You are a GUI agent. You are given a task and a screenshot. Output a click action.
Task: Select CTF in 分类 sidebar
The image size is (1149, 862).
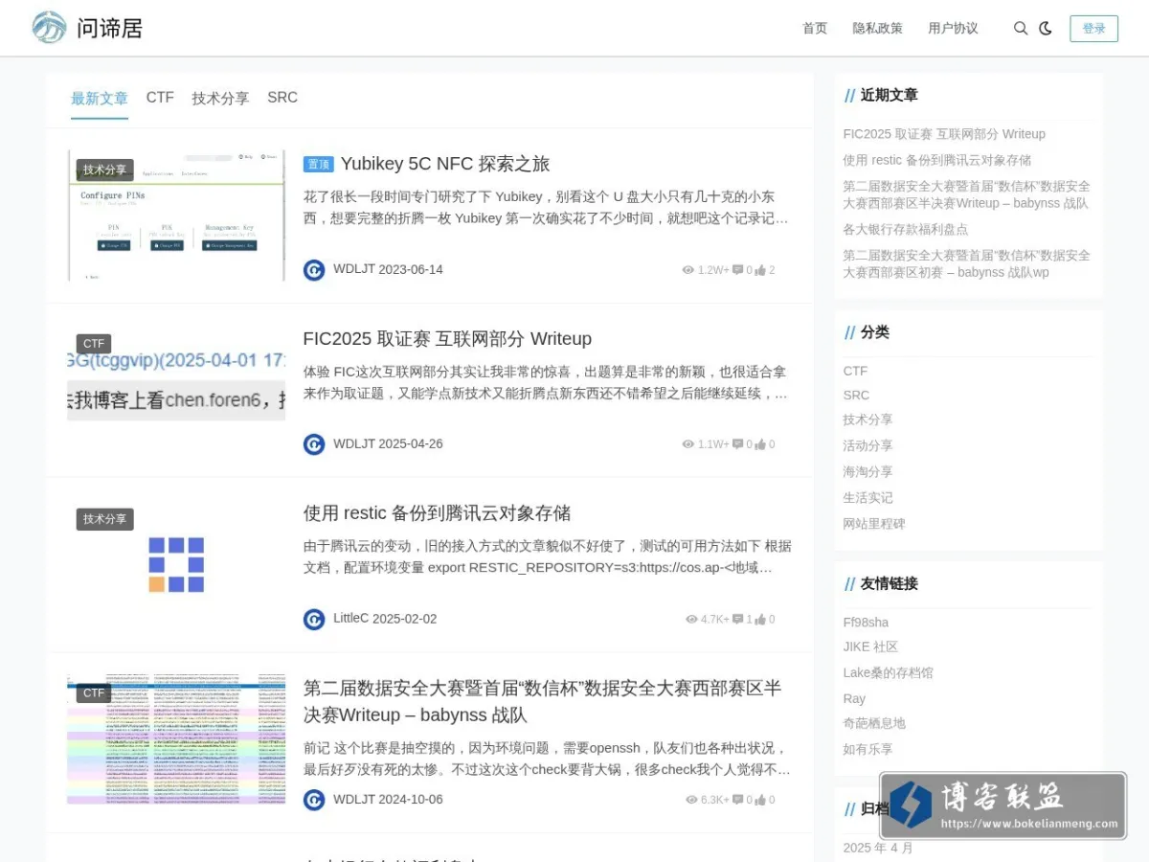(x=855, y=371)
